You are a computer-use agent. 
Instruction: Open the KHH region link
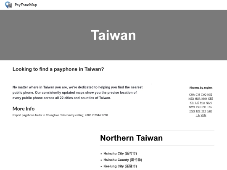tap(204, 99)
